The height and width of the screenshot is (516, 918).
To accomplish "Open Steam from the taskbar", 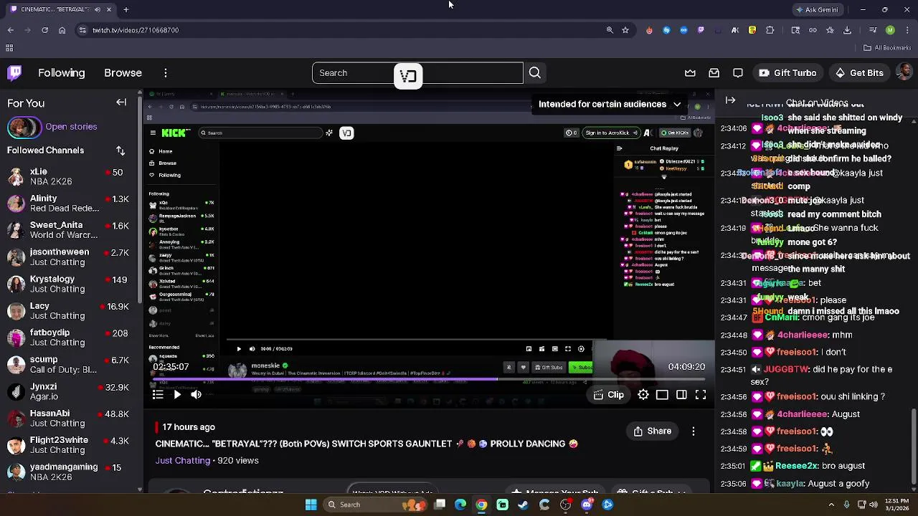I will (x=523, y=505).
